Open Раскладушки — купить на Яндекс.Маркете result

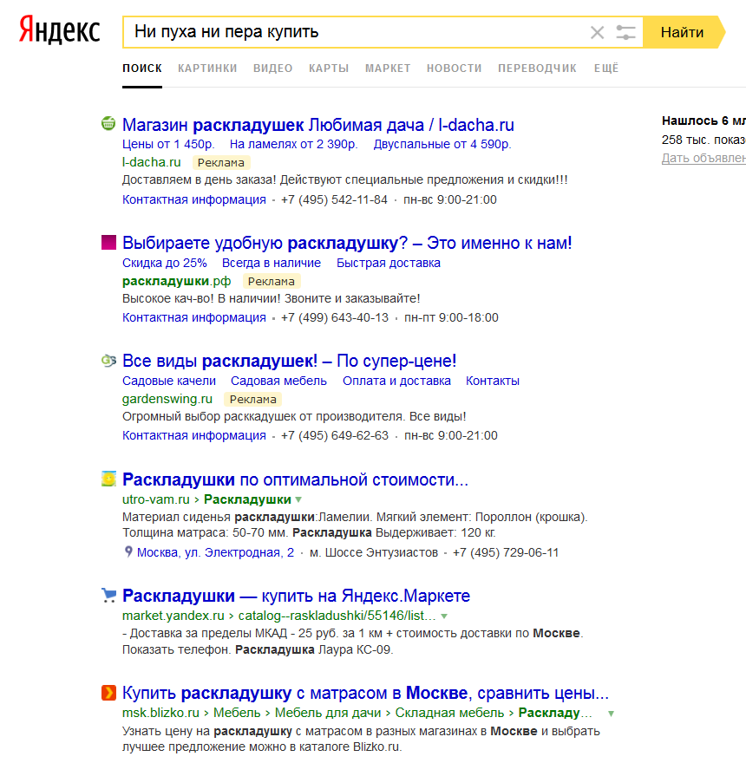coord(296,596)
